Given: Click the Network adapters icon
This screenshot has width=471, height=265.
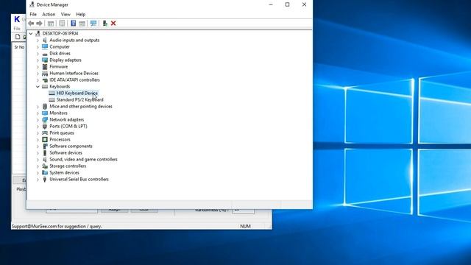Looking at the screenshot, I should point(45,119).
